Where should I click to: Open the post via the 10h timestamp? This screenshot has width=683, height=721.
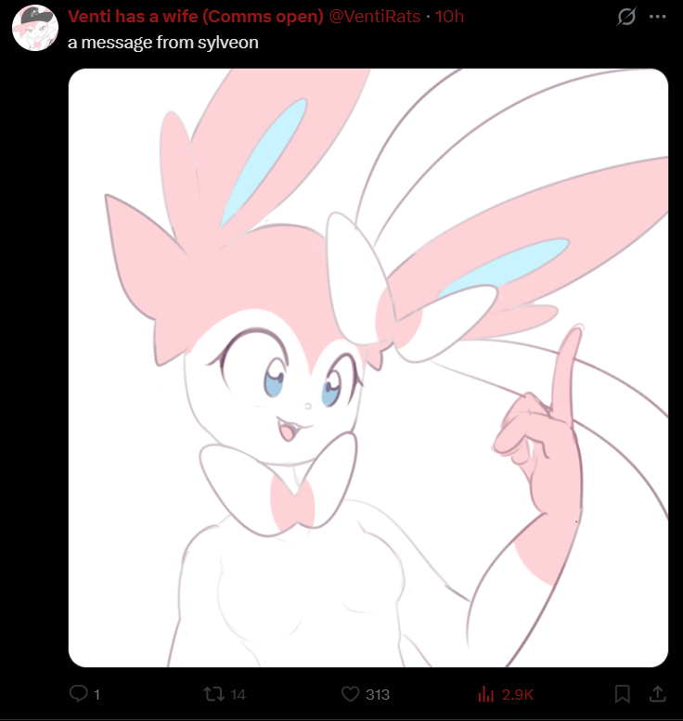tap(449, 17)
